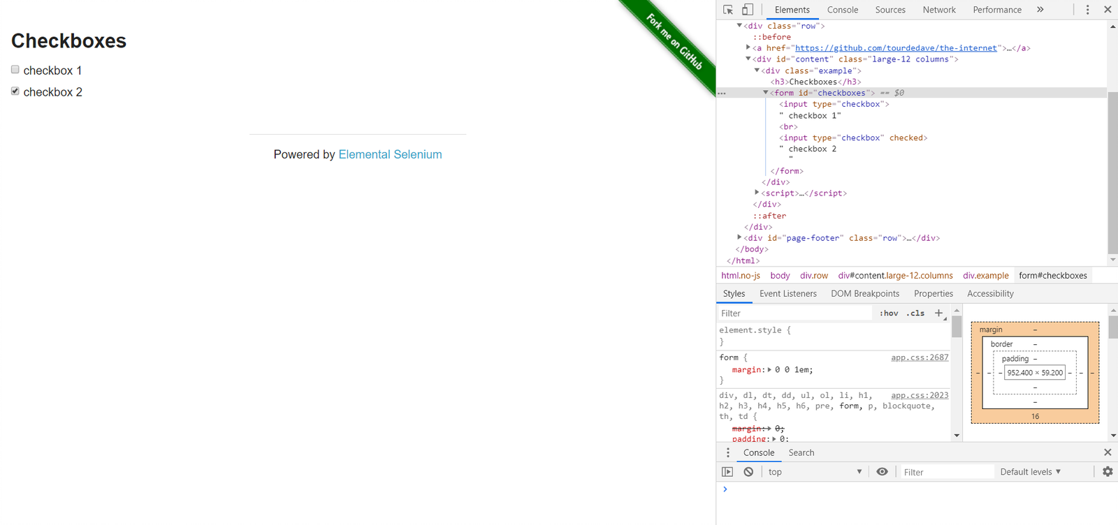Screen dimensions: 1118x525
Task: Open the Network tab
Action: point(939,10)
